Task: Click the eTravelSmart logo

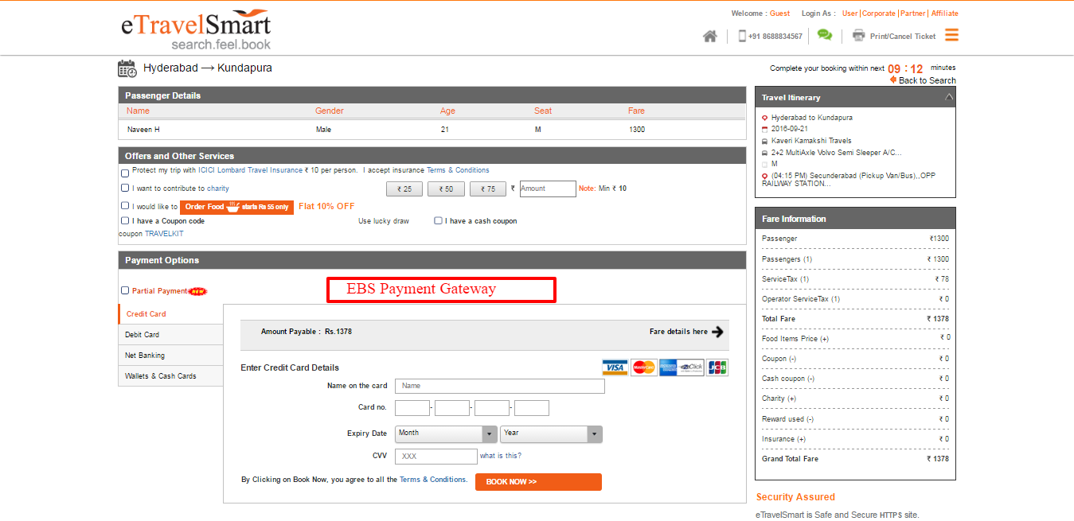Action: [196, 31]
